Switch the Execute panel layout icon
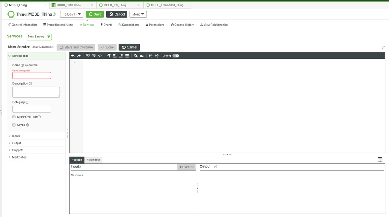This screenshot has width=389, height=217. pyautogui.click(x=380, y=159)
